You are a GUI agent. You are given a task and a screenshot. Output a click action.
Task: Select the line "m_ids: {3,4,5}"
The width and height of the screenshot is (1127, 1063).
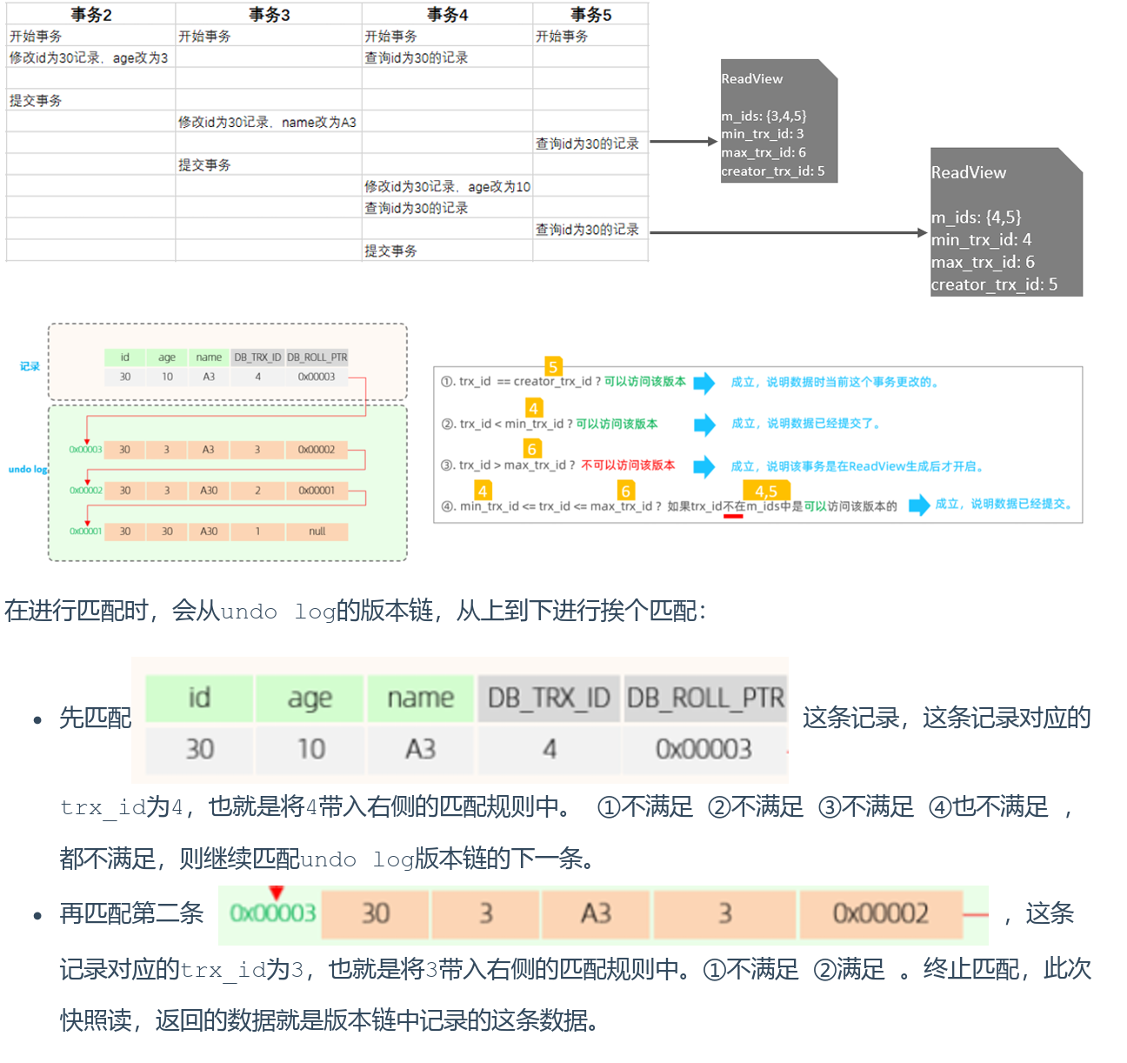[x=764, y=116]
